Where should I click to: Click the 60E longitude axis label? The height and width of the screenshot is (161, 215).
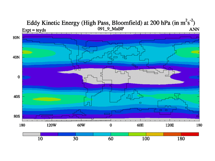[x=140, y=125]
